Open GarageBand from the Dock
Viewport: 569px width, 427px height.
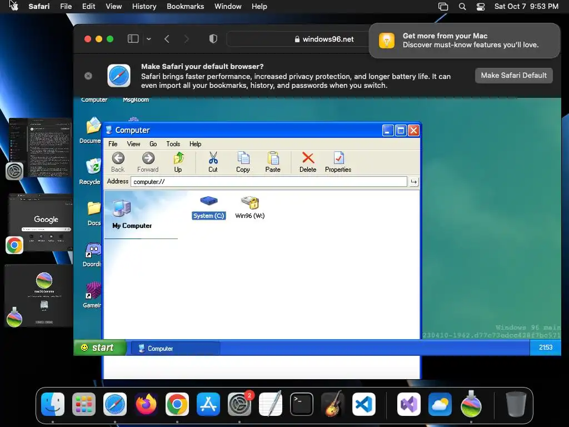pyautogui.click(x=333, y=404)
